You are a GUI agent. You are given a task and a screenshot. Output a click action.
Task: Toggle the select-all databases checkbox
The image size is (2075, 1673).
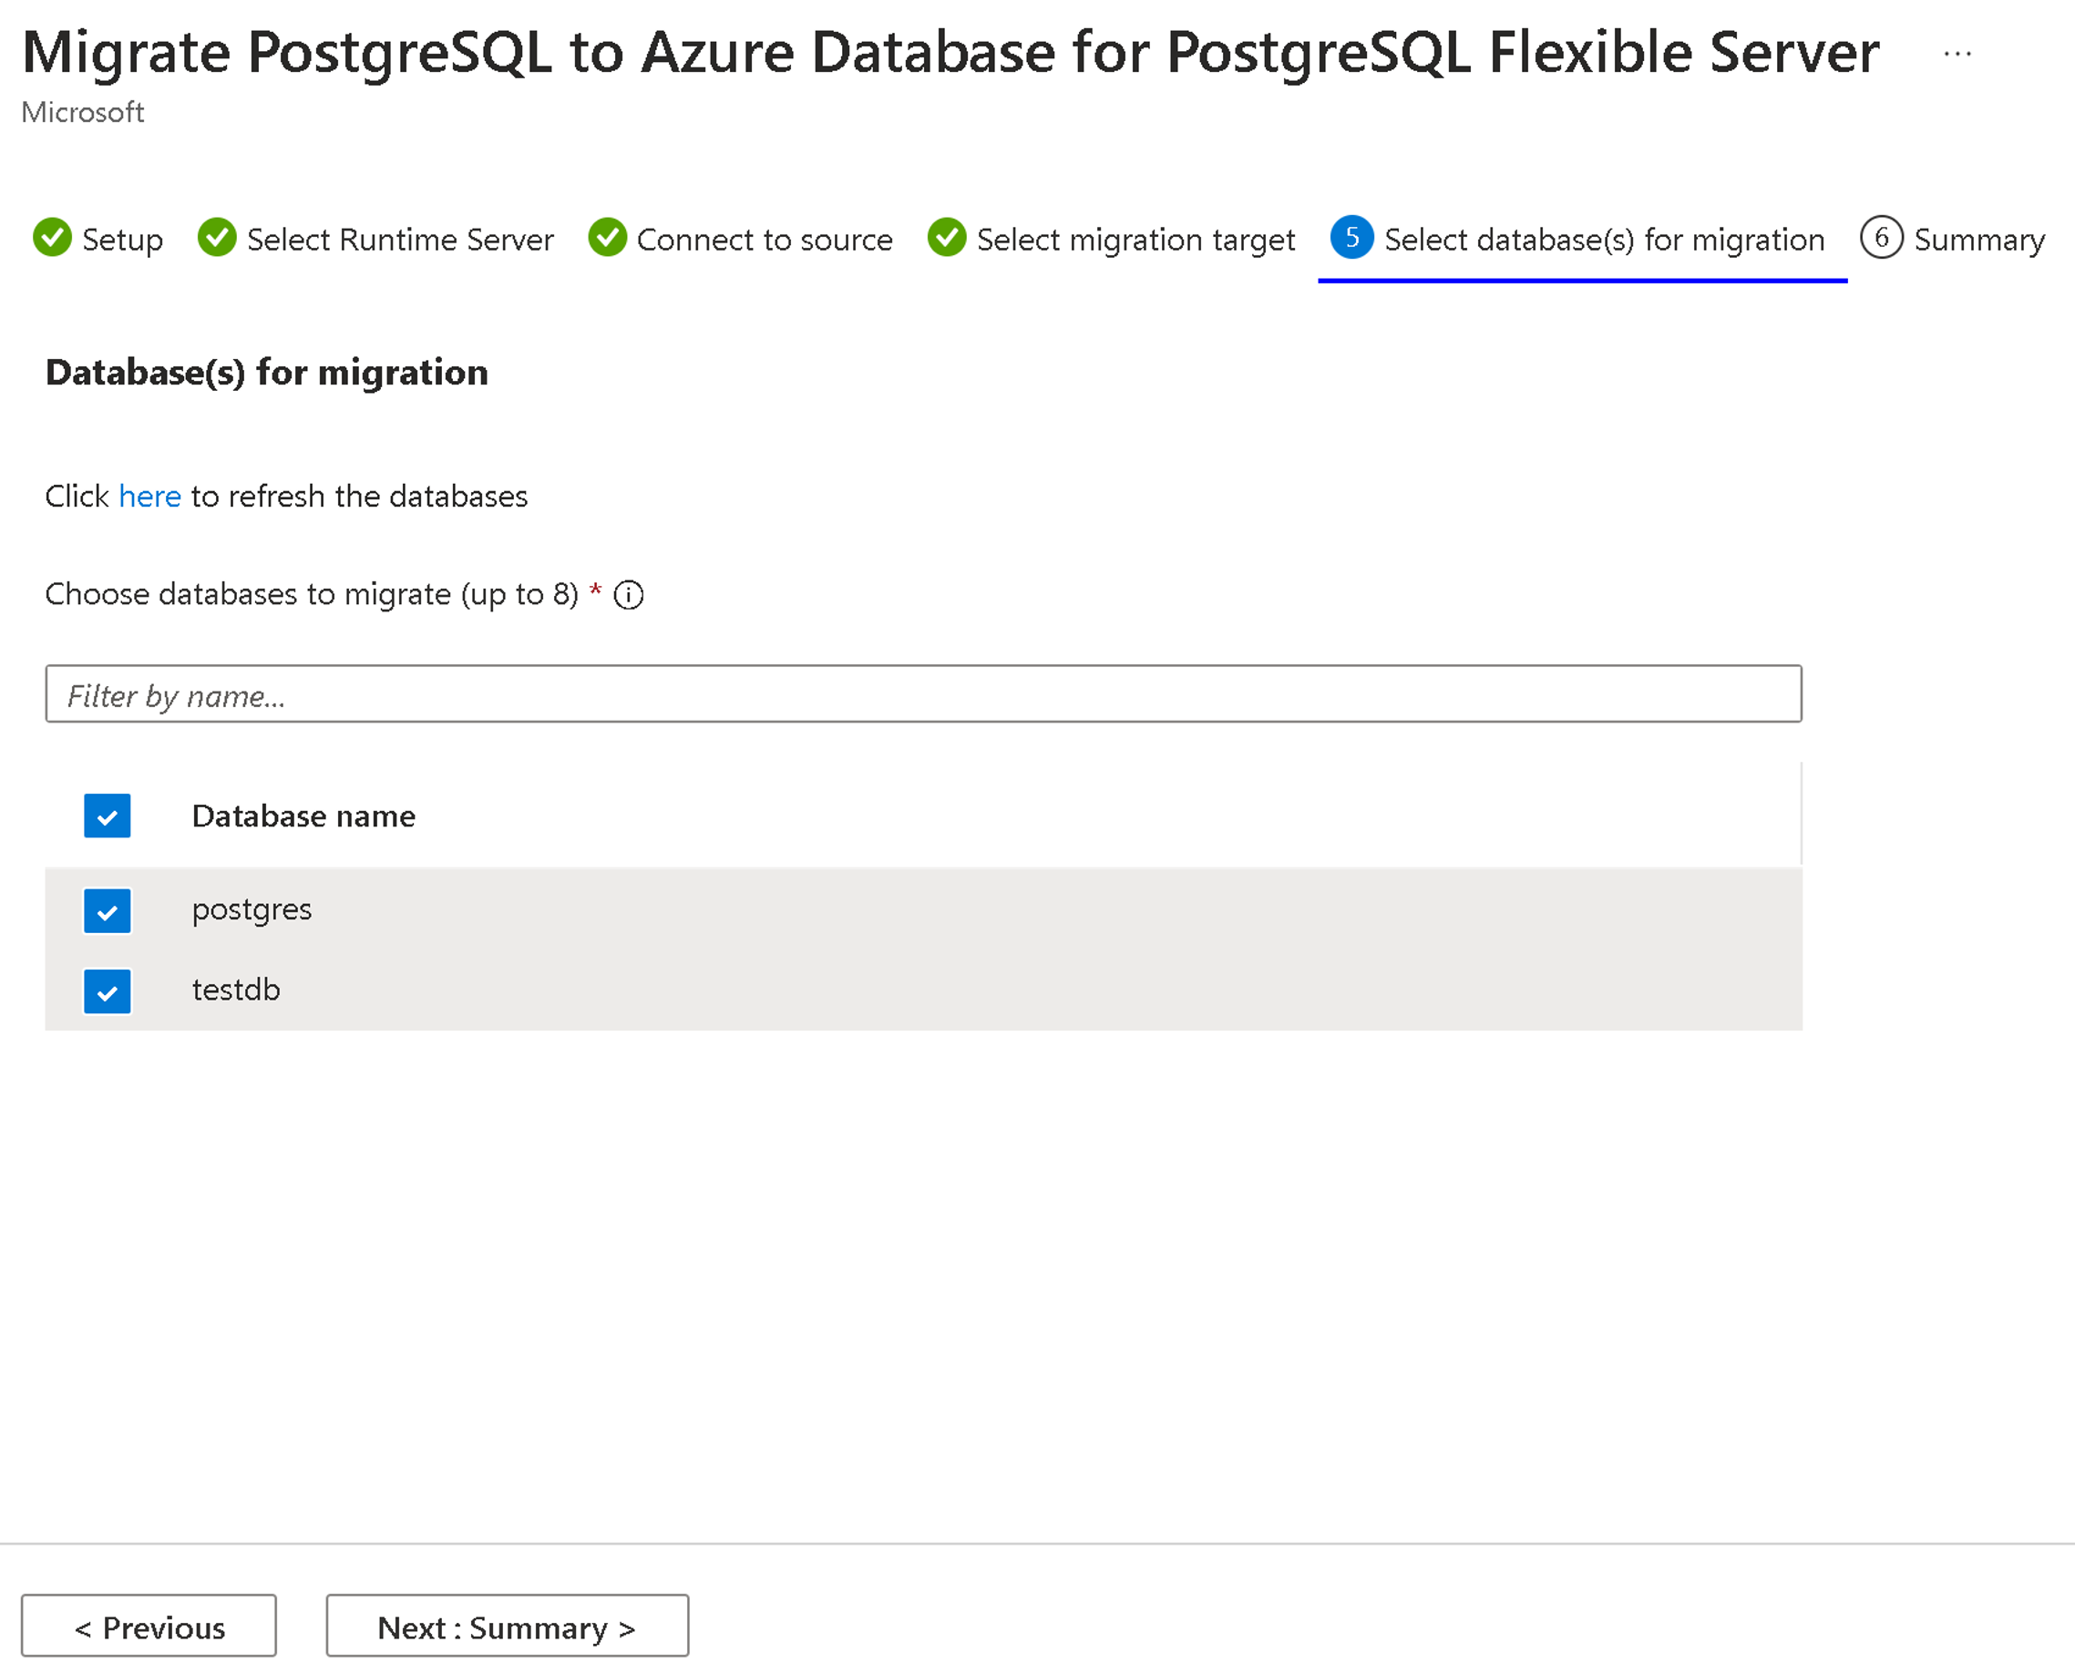(106, 815)
